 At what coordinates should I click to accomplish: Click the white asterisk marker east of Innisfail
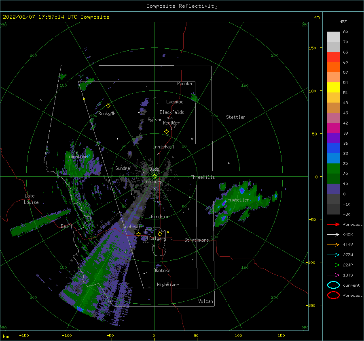[192, 139]
